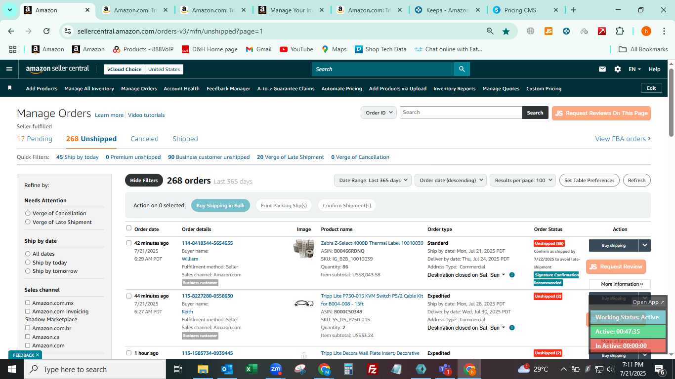Select Ship by today radio button

[x=28, y=263]
